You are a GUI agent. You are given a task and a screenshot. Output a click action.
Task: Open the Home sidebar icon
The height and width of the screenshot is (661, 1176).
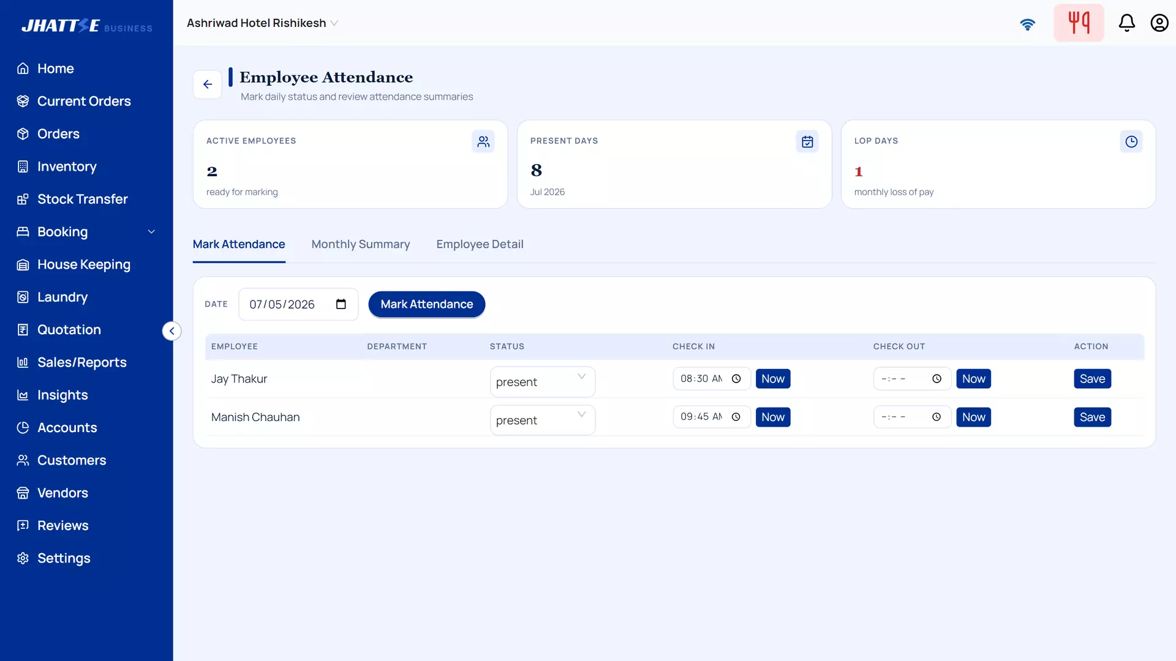pyautogui.click(x=23, y=69)
